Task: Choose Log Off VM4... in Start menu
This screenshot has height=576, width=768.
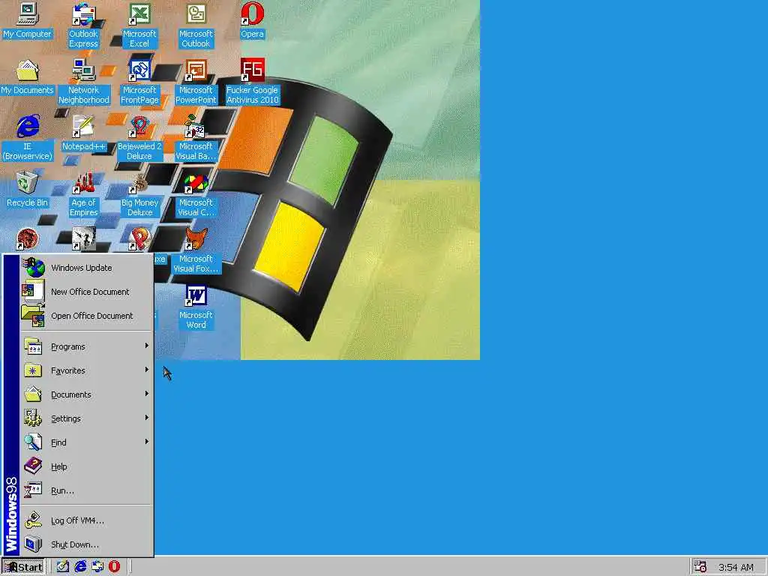Action: (x=86, y=520)
